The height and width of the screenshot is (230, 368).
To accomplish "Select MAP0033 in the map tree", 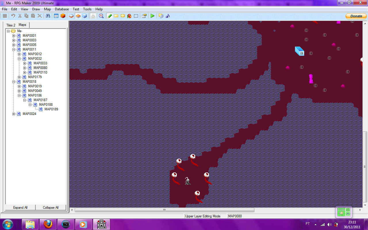I will [x=40, y=63].
